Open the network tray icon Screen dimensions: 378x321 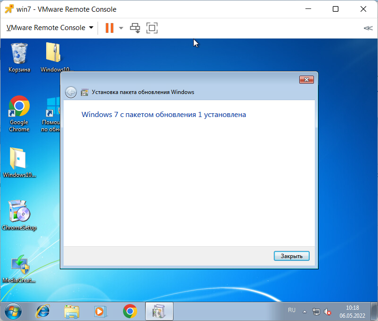pyautogui.click(x=316, y=312)
